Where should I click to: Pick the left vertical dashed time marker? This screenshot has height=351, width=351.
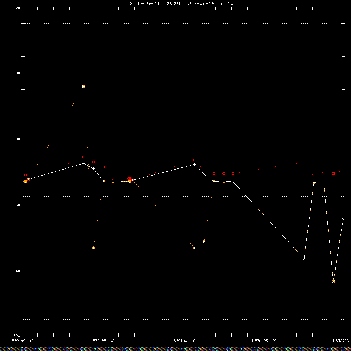tap(190, 172)
